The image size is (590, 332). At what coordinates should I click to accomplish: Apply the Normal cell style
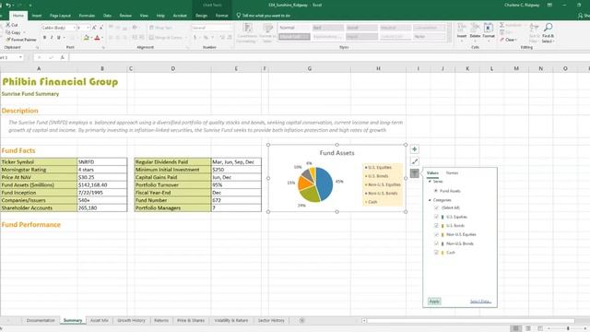[294, 28]
